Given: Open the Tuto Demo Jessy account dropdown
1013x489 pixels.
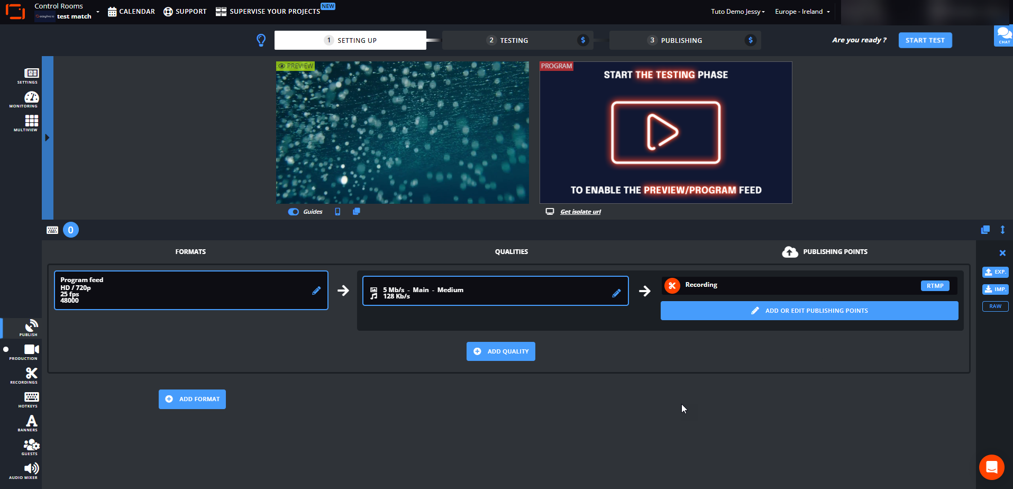Looking at the screenshot, I should [x=737, y=12].
